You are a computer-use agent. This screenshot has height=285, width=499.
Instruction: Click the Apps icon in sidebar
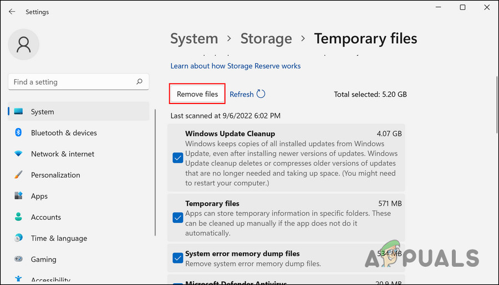18,196
